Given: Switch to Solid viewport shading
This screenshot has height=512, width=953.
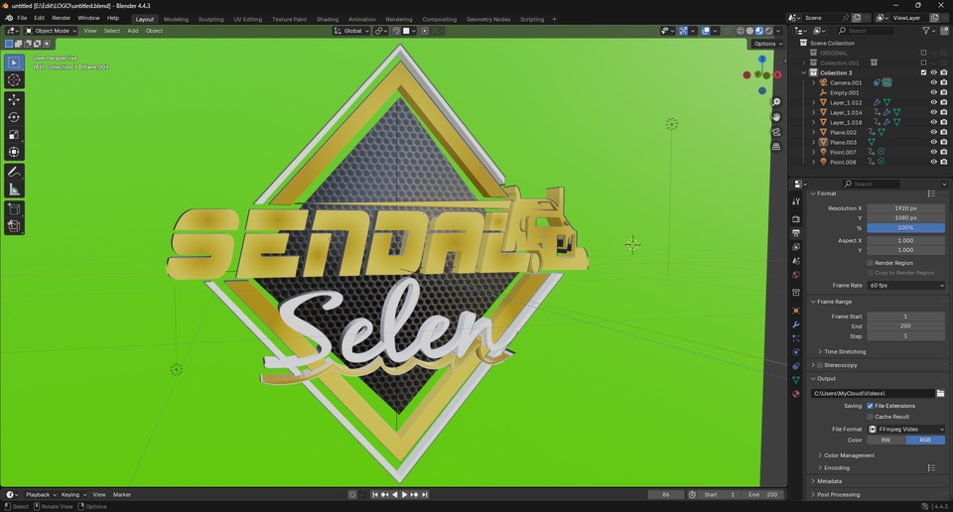Looking at the screenshot, I should coord(749,31).
